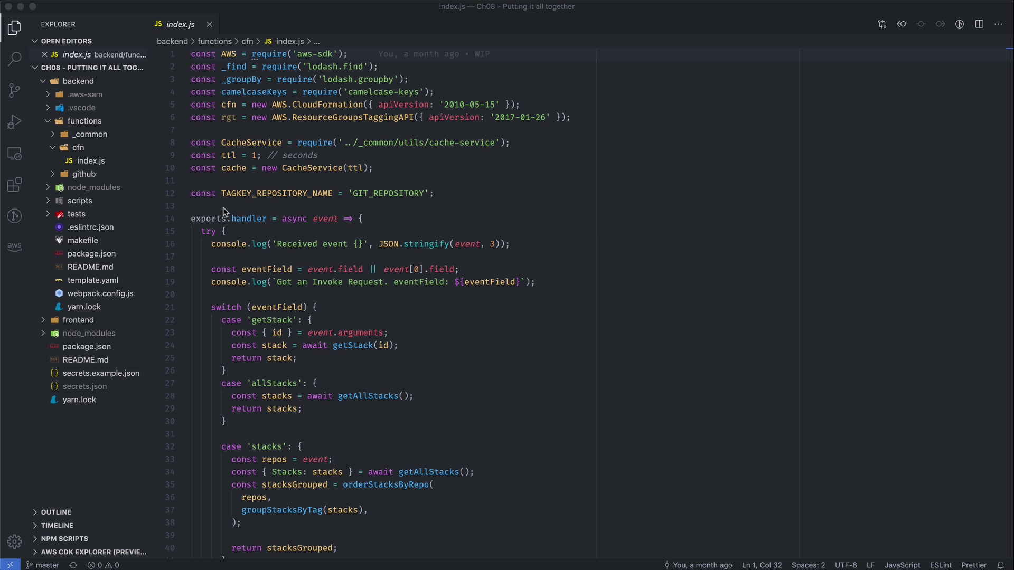Image resolution: width=1014 pixels, height=570 pixels.
Task: Expand the OUTLINE section
Action: pos(56,512)
